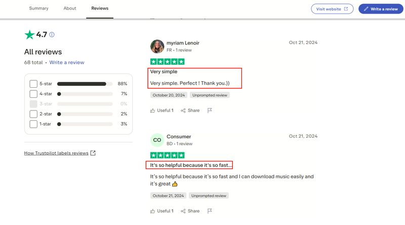The image size is (405, 225).
Task: Click the Visit website button
Action: click(332, 9)
